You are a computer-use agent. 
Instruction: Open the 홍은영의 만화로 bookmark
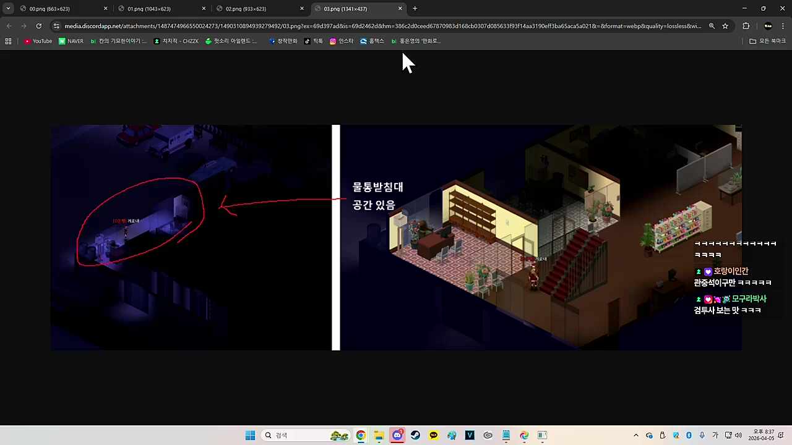[415, 41]
